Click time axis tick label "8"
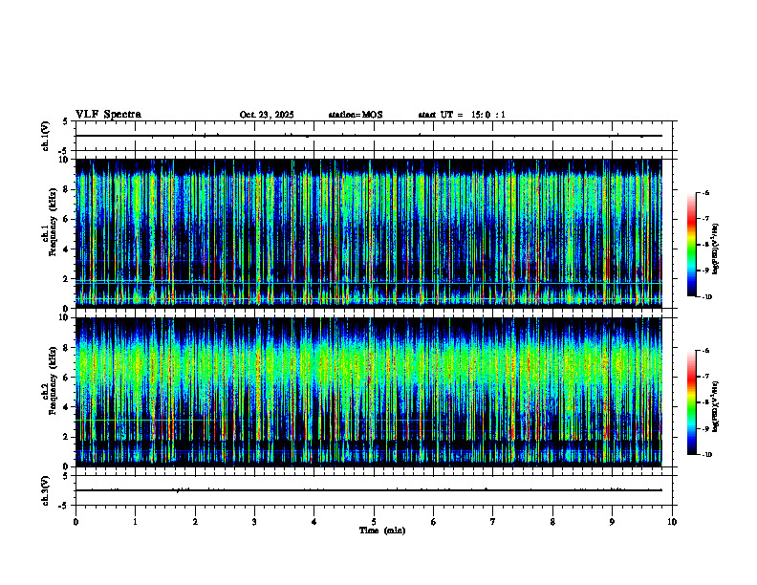 [552, 522]
